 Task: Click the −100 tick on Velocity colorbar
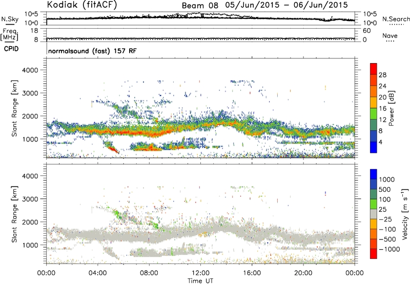coord(387,229)
